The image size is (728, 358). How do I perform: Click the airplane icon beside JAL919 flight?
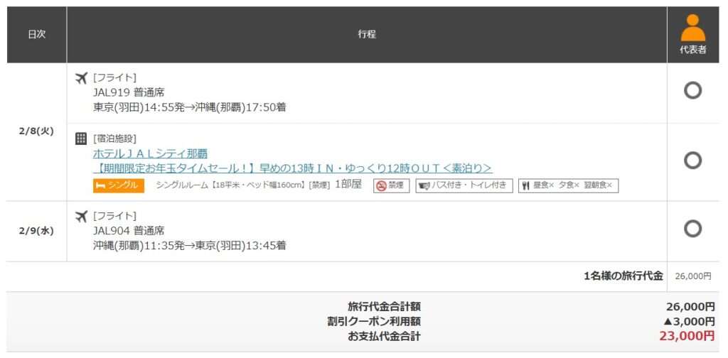pyautogui.click(x=81, y=78)
